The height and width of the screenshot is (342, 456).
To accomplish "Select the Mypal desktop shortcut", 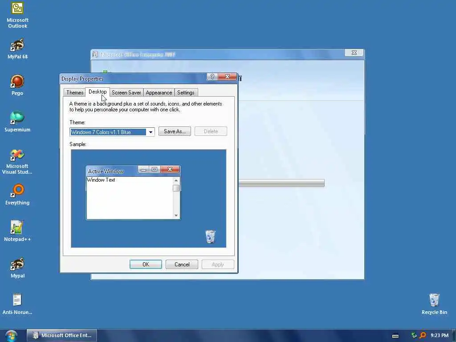I will pyautogui.click(x=17, y=268).
